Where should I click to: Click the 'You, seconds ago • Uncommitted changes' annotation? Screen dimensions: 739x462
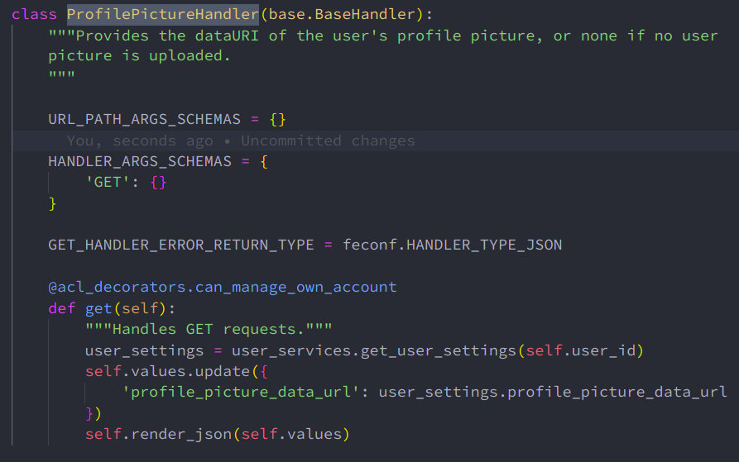[x=241, y=141]
